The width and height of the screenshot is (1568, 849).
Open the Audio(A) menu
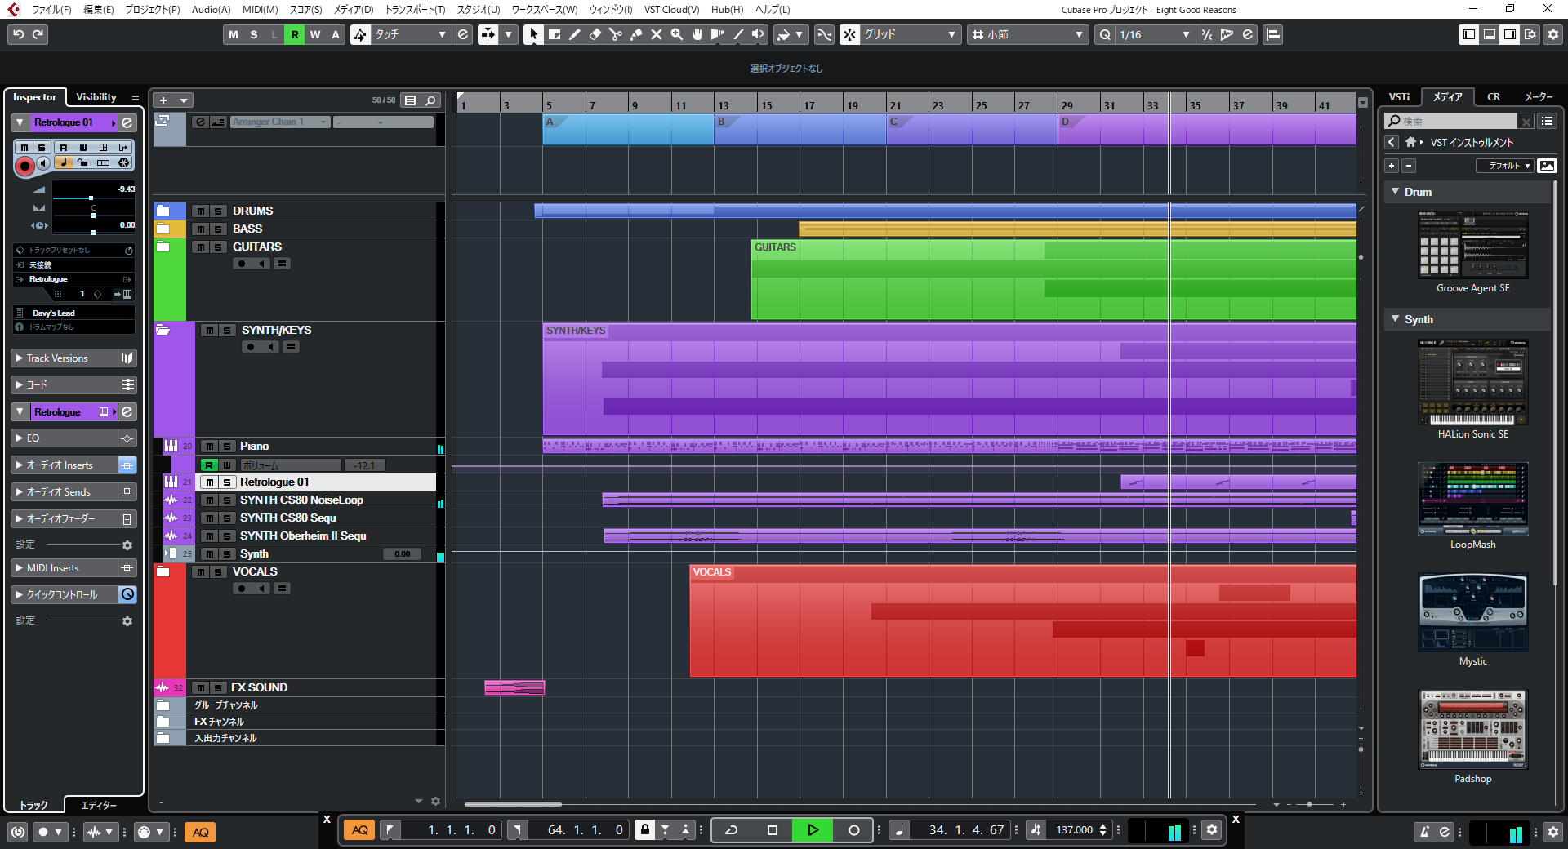[x=211, y=10]
